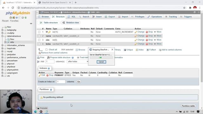Open More dropdown for nim row
203x114 pixels.
[x=158, y=40]
